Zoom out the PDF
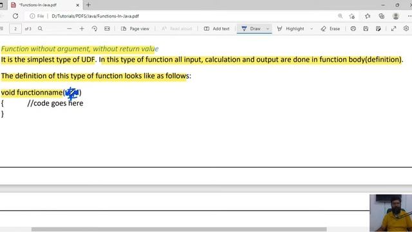 tap(69, 28)
